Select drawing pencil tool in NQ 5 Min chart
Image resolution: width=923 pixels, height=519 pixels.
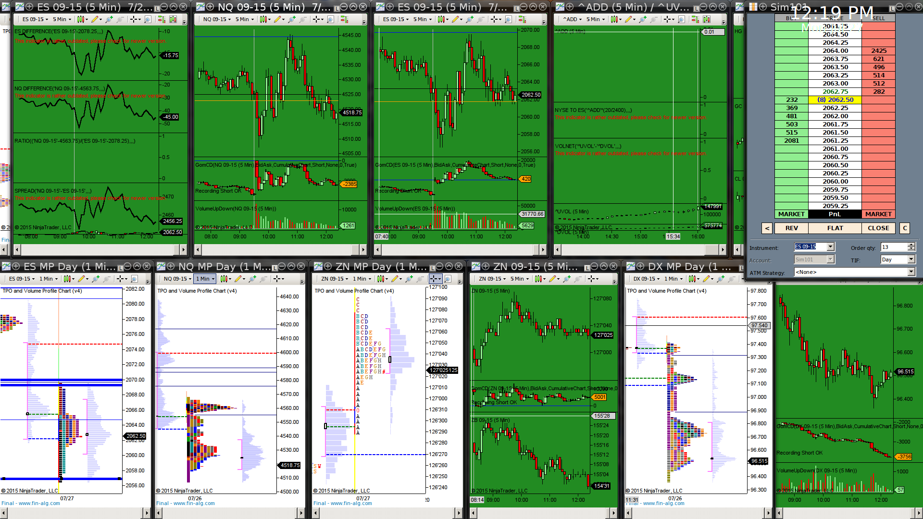[x=277, y=19]
